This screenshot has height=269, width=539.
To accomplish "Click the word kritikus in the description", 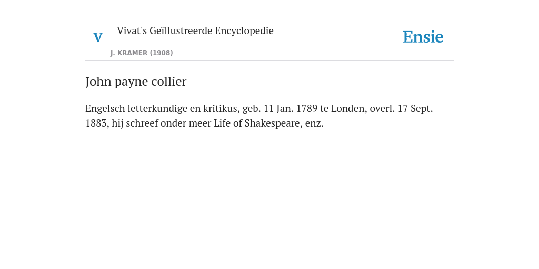I will [x=222, y=108].
